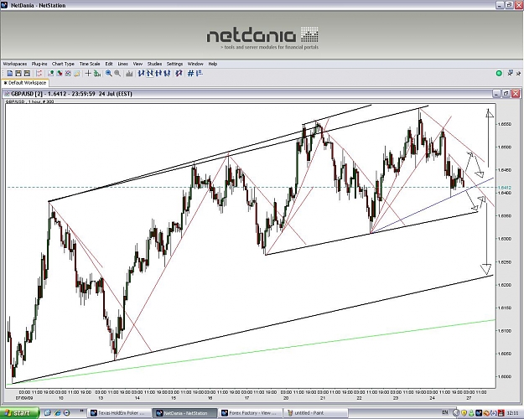Toggle the highlighted blue chart style icon
The width and height of the screenshot is (524, 419).
pyautogui.click(x=150, y=73)
